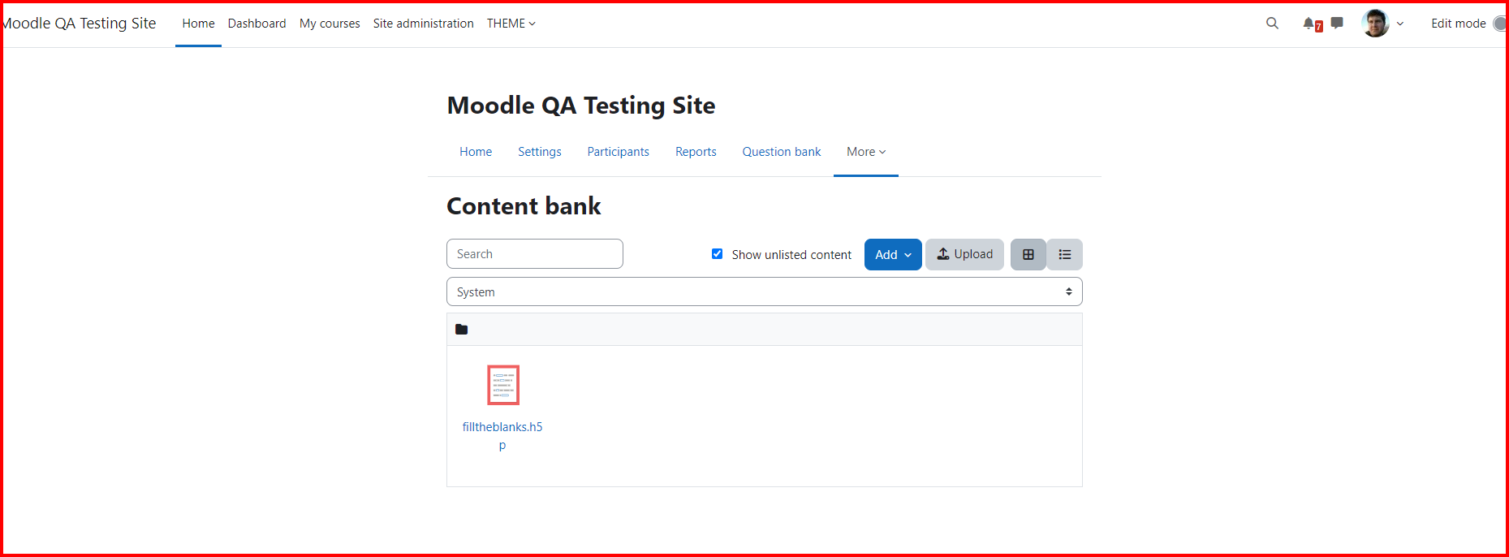Open the More tab dropdown
Screen dimensions: 1509x557
pos(866,152)
